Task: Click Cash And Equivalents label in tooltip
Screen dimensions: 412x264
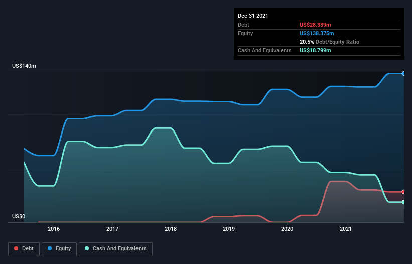Action: tap(264, 50)
